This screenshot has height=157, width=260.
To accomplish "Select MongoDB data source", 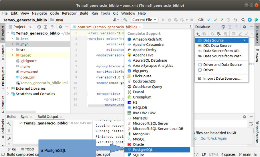I will tap(157, 134).
